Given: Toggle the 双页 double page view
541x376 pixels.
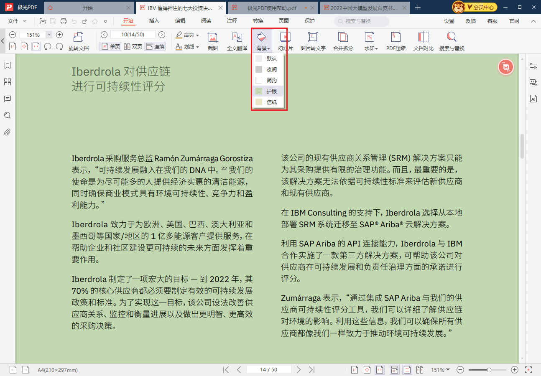Looking at the screenshot, I should [x=133, y=46].
